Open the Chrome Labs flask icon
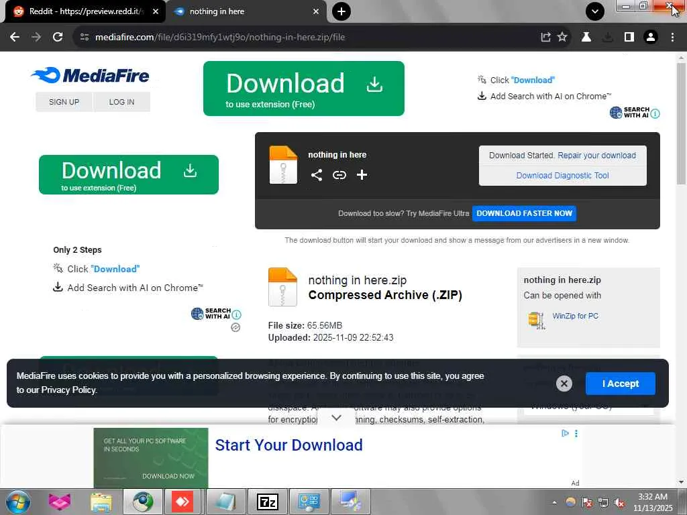The width and height of the screenshot is (687, 515). (x=586, y=38)
